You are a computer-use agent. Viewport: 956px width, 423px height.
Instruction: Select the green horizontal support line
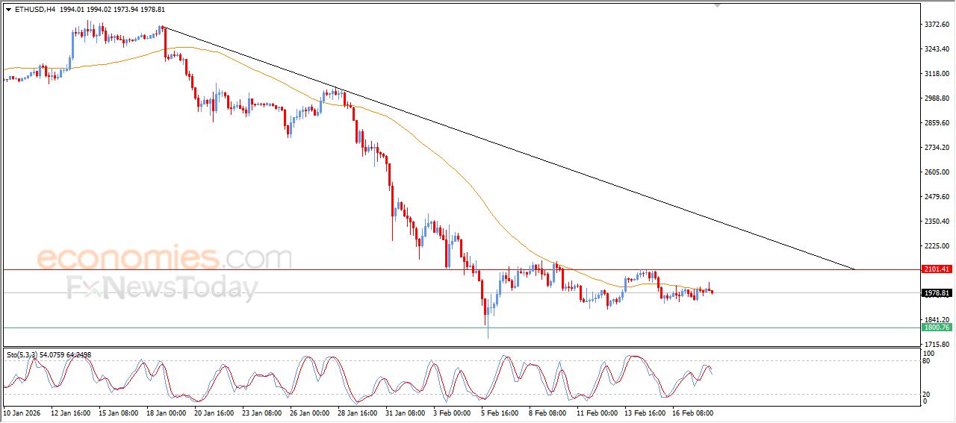299,328
